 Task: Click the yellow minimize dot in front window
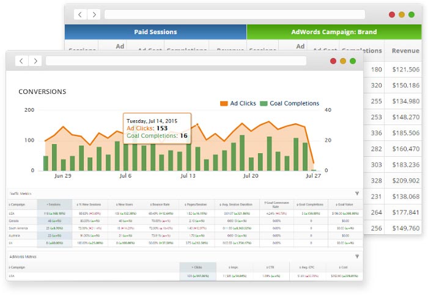click(344, 61)
